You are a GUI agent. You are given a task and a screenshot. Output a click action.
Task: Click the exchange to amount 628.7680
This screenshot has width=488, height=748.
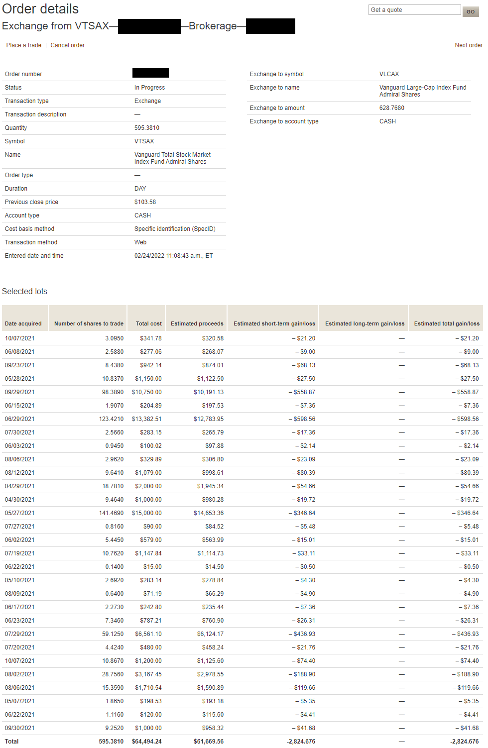click(x=392, y=108)
